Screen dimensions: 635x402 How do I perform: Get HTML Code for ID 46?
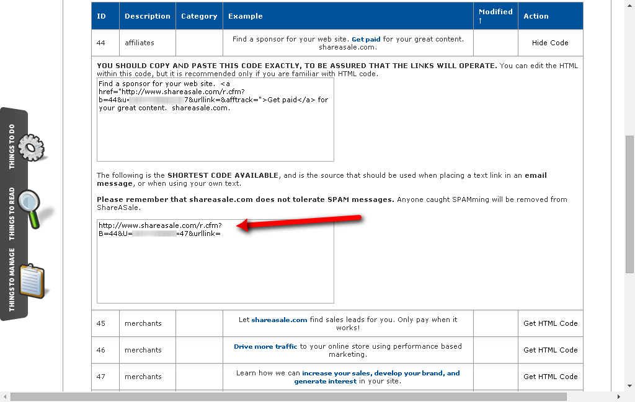550,350
